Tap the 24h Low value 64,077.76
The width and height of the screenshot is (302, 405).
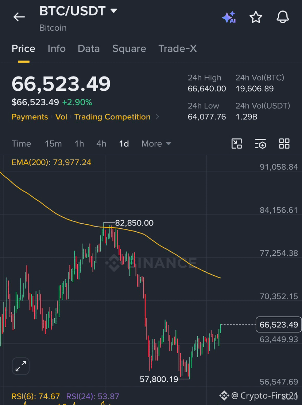pyautogui.click(x=207, y=117)
